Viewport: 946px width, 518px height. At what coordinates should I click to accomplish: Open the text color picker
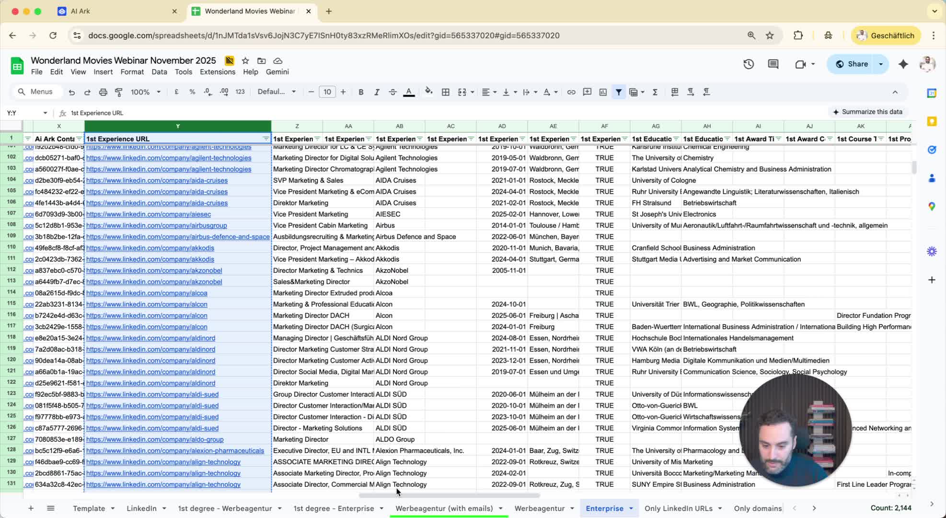click(x=409, y=92)
